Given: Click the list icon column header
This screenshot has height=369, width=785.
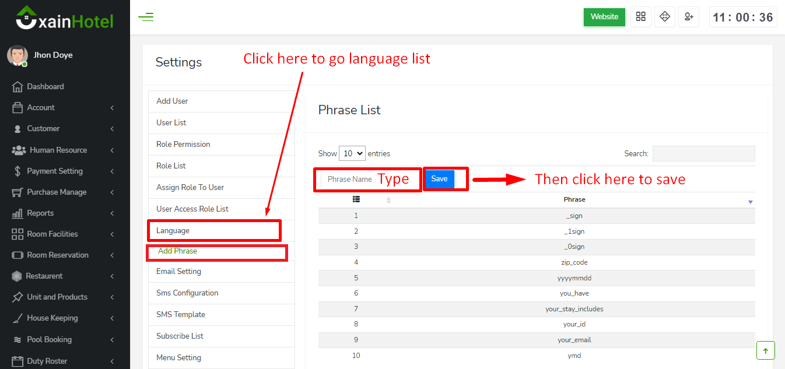Looking at the screenshot, I should pos(356,199).
